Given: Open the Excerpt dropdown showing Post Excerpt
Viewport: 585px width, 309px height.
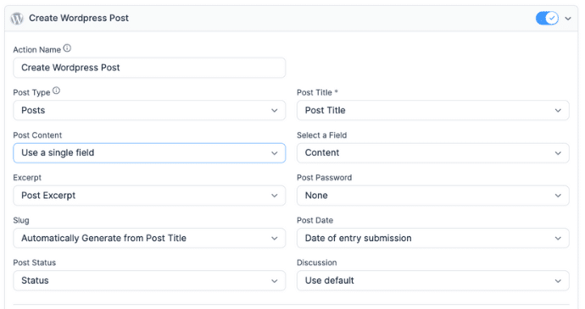Looking at the screenshot, I should (149, 196).
